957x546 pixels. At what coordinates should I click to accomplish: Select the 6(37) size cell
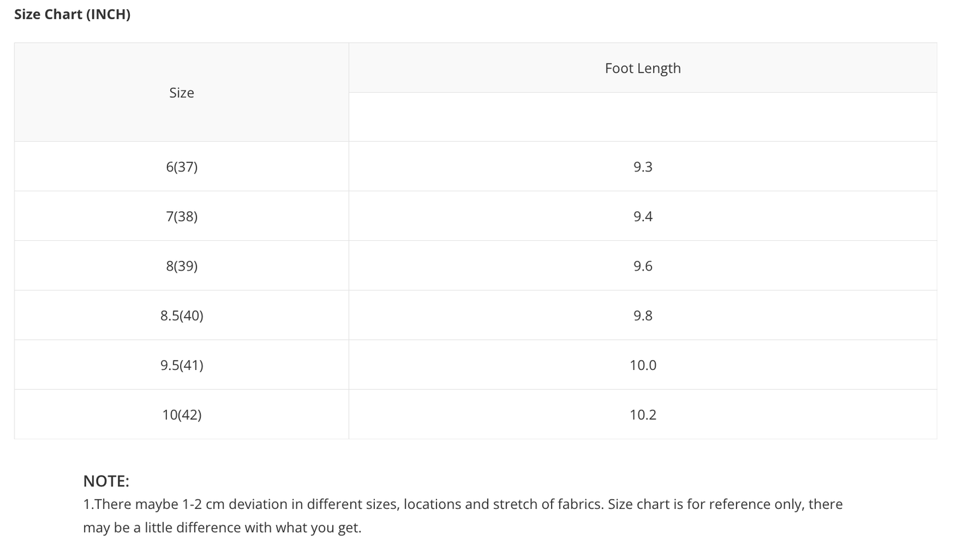[181, 167]
